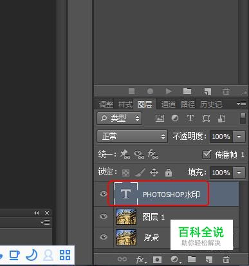Create a new layer group
This screenshot has height=266, width=249.
pos(192,259)
